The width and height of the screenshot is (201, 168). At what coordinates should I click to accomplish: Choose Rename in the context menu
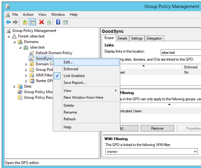pos(87,112)
